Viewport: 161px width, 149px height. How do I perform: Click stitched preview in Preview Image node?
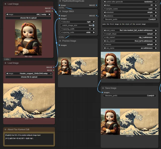(x=78, y=66)
